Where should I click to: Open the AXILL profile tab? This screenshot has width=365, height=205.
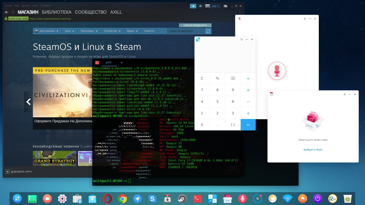point(116,12)
